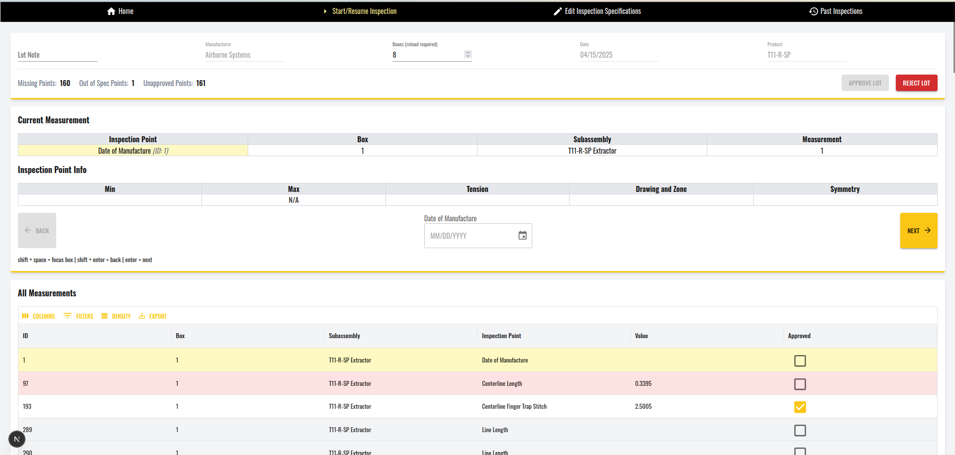
Task: Click the Export download icon
Action: [142, 316]
